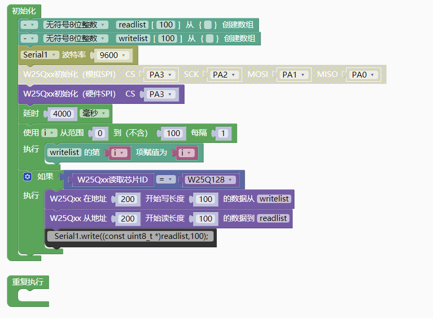
Task: Edit the loop range start value 0
Action: click(100, 133)
